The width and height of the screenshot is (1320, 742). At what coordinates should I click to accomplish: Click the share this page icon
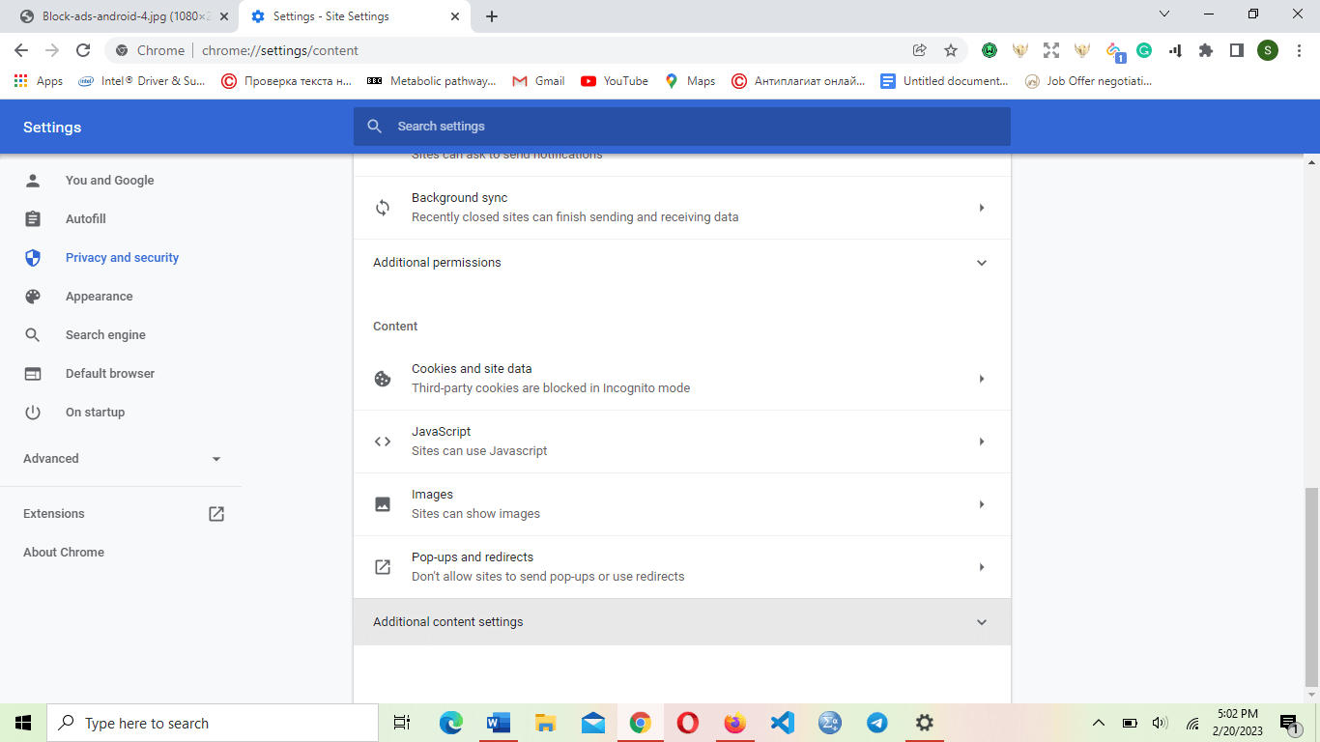click(x=919, y=50)
